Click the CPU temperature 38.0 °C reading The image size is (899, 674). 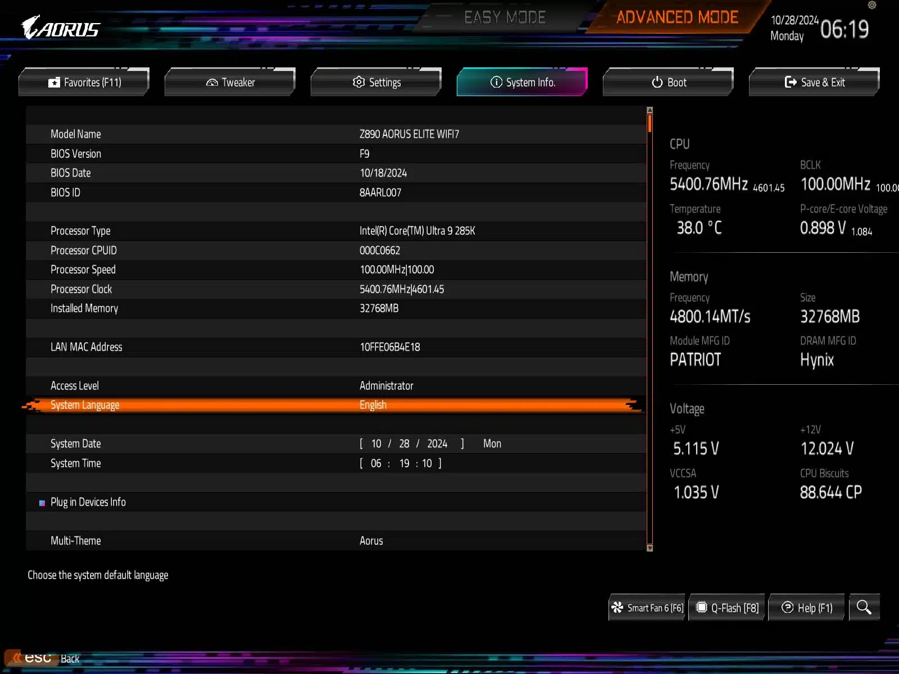(x=699, y=227)
